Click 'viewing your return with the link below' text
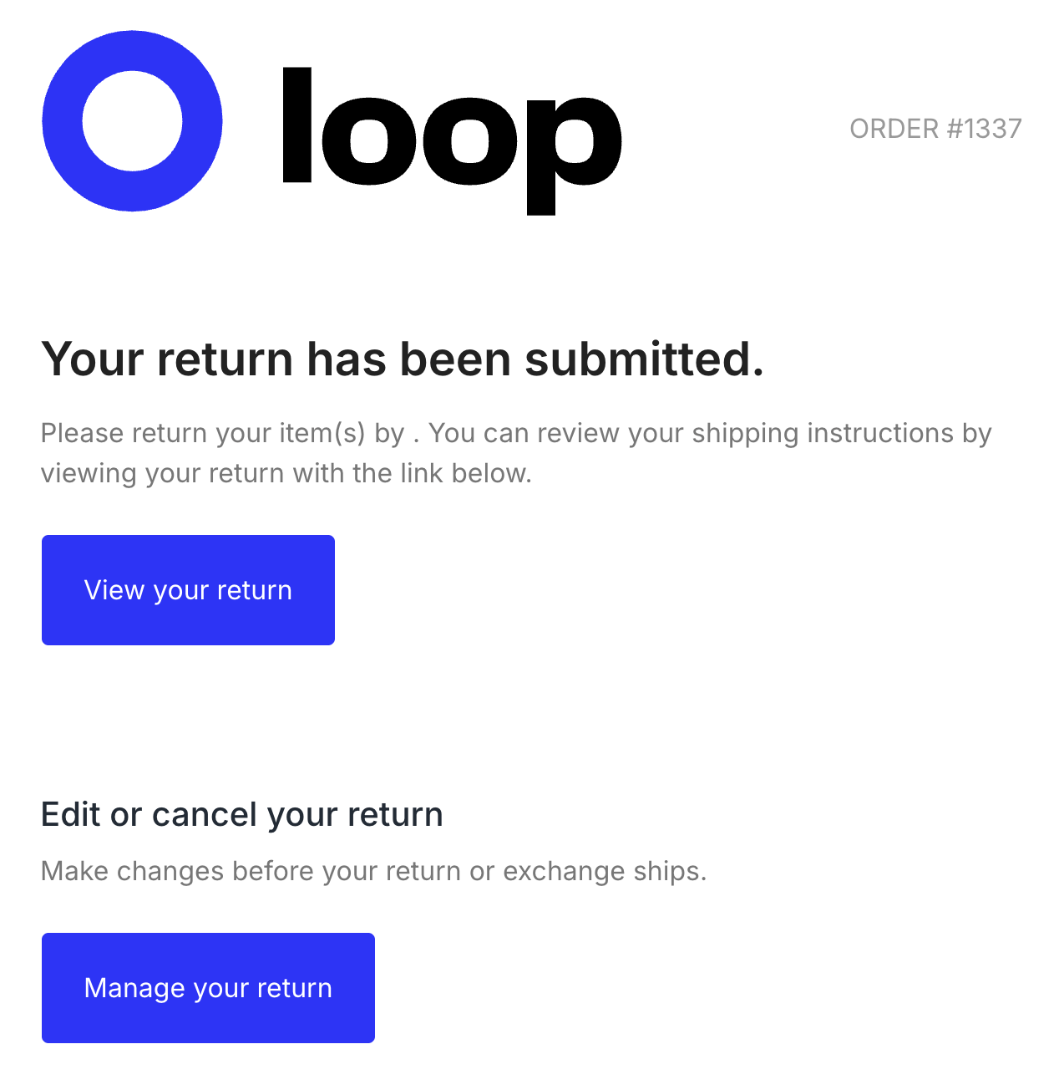Screen dimensions: 1064x1090 click(x=286, y=473)
